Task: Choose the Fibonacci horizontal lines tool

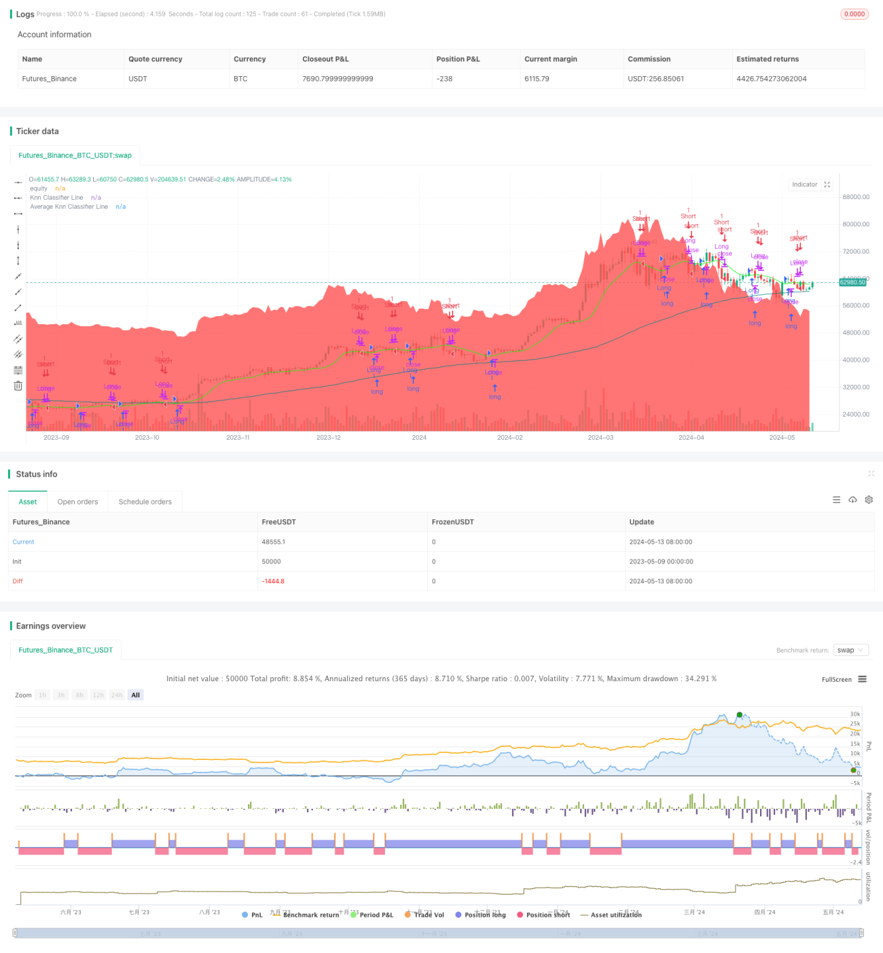Action: pos(18,370)
